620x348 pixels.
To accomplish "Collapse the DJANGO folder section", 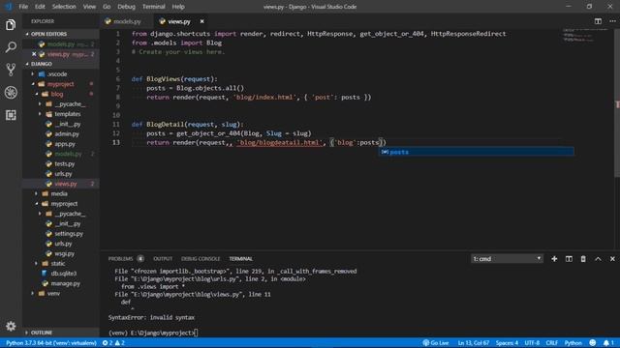I will [41, 64].
